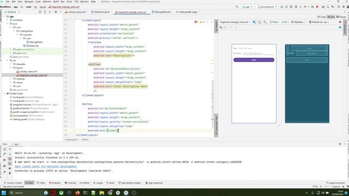
Task: Open the Tools menu
Action: click(69, 2)
